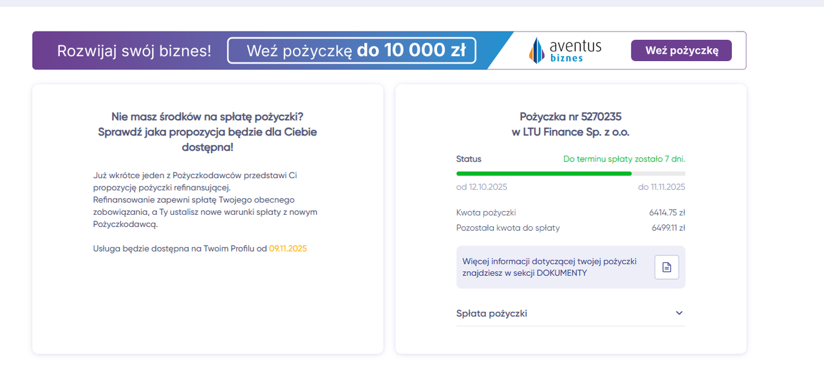The height and width of the screenshot is (382, 824).
Task: Click the loan amount 6414.75 zł
Action: coord(667,212)
